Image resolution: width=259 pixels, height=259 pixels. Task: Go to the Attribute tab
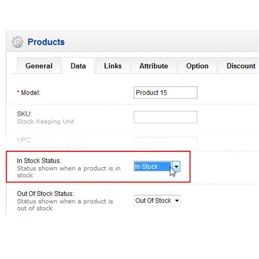[154, 66]
